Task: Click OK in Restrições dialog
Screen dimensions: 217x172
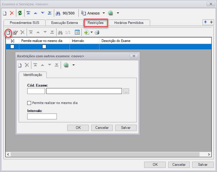Action: click(x=78, y=128)
